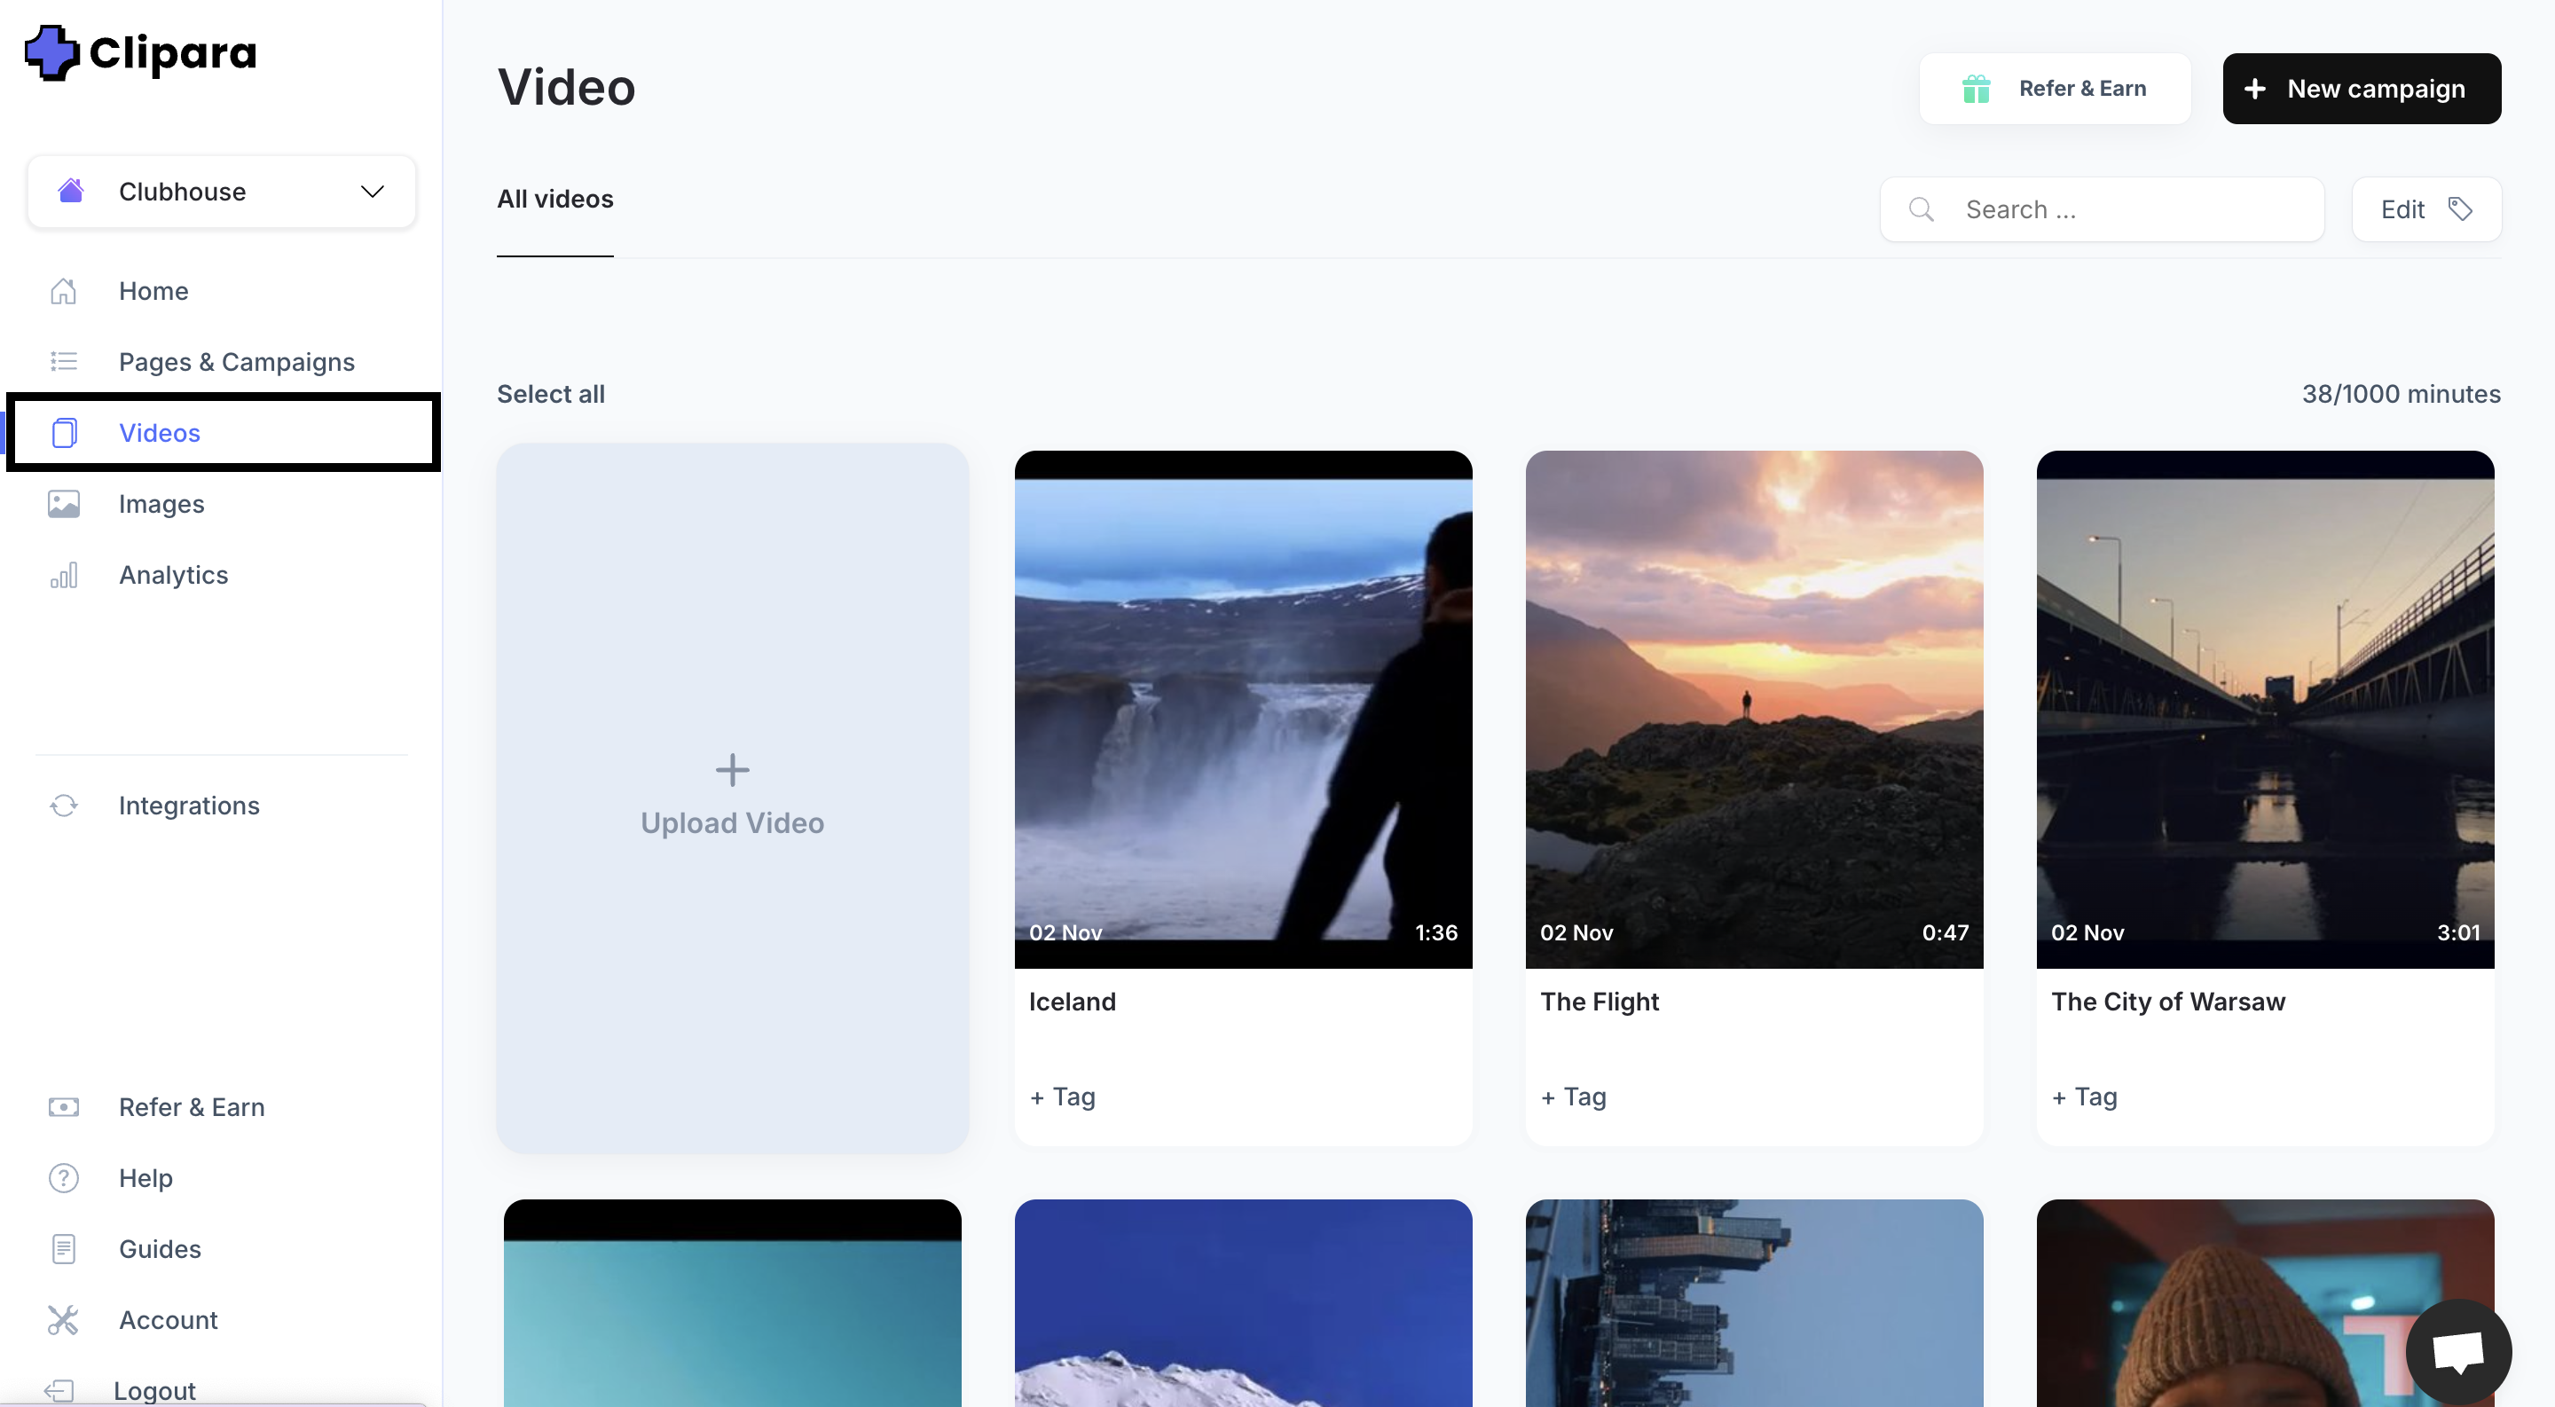Screen dimensions: 2555x1407
Task: Click the 0:47 duration on The Flight
Action: (x=1946, y=932)
